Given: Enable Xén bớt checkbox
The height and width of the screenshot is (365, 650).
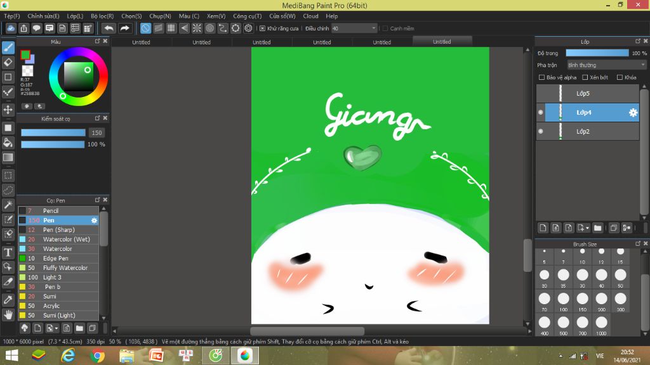Looking at the screenshot, I should (x=585, y=77).
